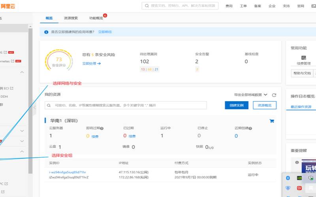Click help icon next to 即将过期

coord(102,128)
